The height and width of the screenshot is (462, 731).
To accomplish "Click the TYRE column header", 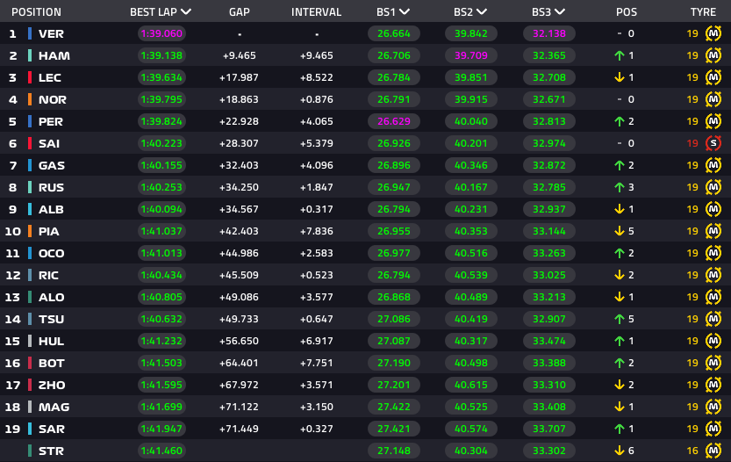I will [703, 12].
